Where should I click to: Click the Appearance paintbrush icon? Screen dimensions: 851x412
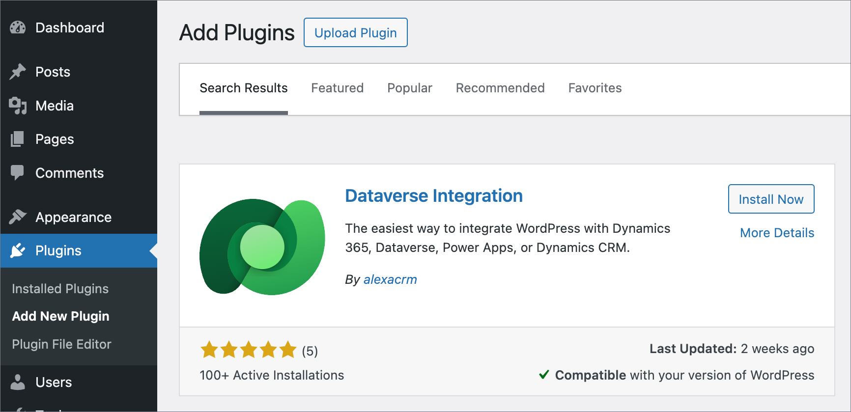[x=18, y=217]
